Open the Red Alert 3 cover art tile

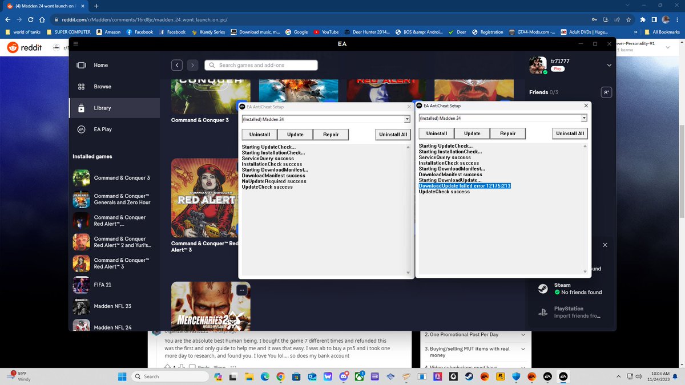click(x=205, y=198)
